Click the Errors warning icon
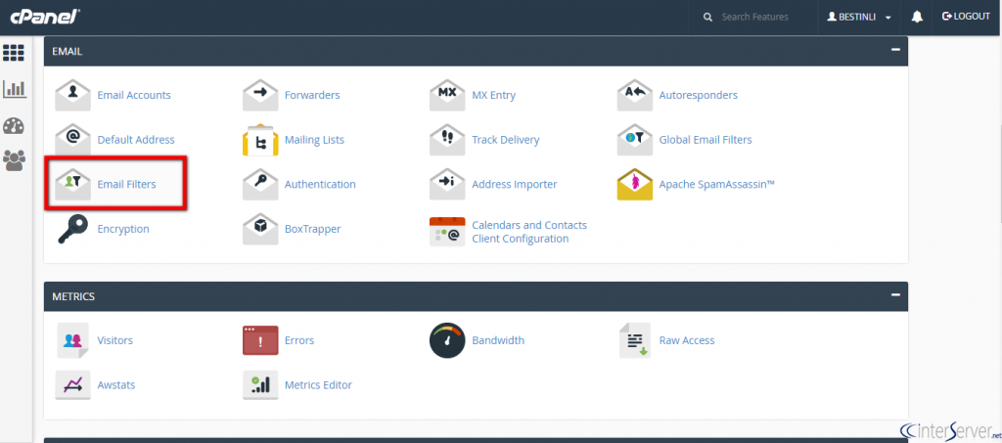The image size is (1002, 443). (260, 340)
